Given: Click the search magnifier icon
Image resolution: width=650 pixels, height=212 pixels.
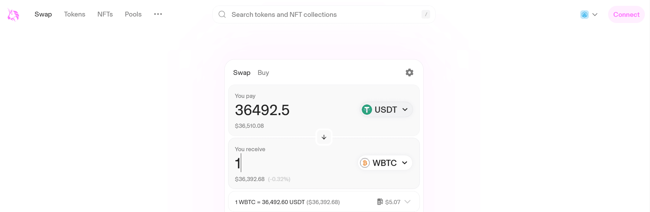Looking at the screenshot, I should pyautogui.click(x=222, y=14).
